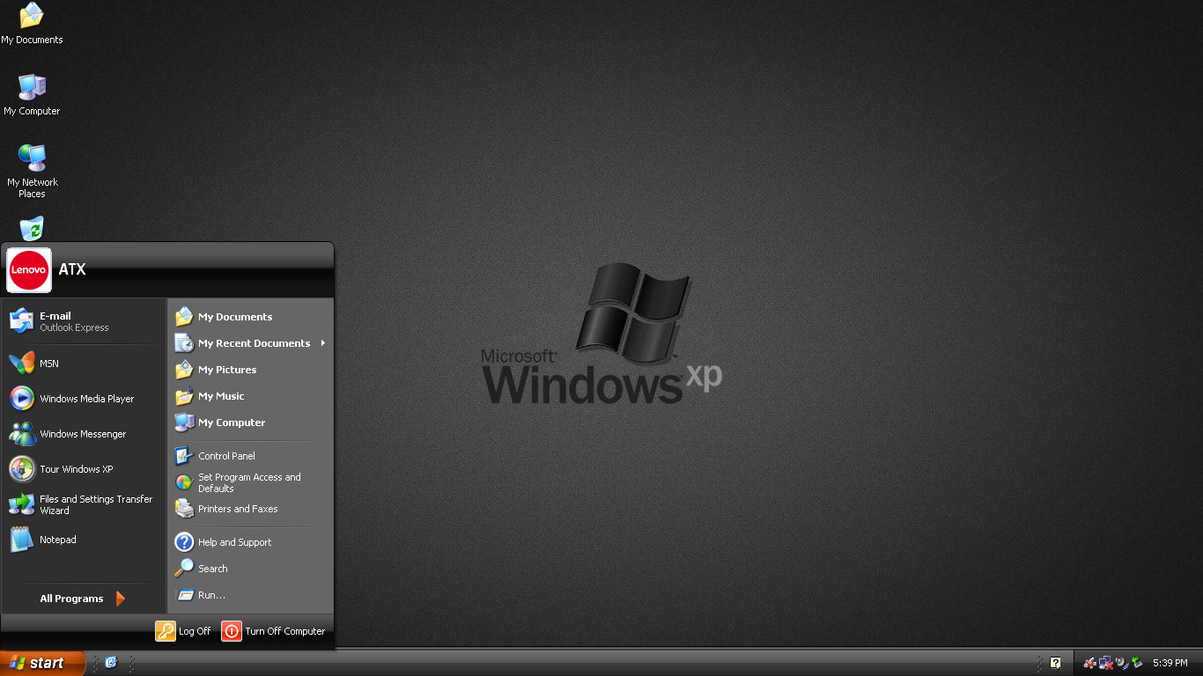Open My Pictures folder
The width and height of the screenshot is (1203, 676).
[250, 370]
